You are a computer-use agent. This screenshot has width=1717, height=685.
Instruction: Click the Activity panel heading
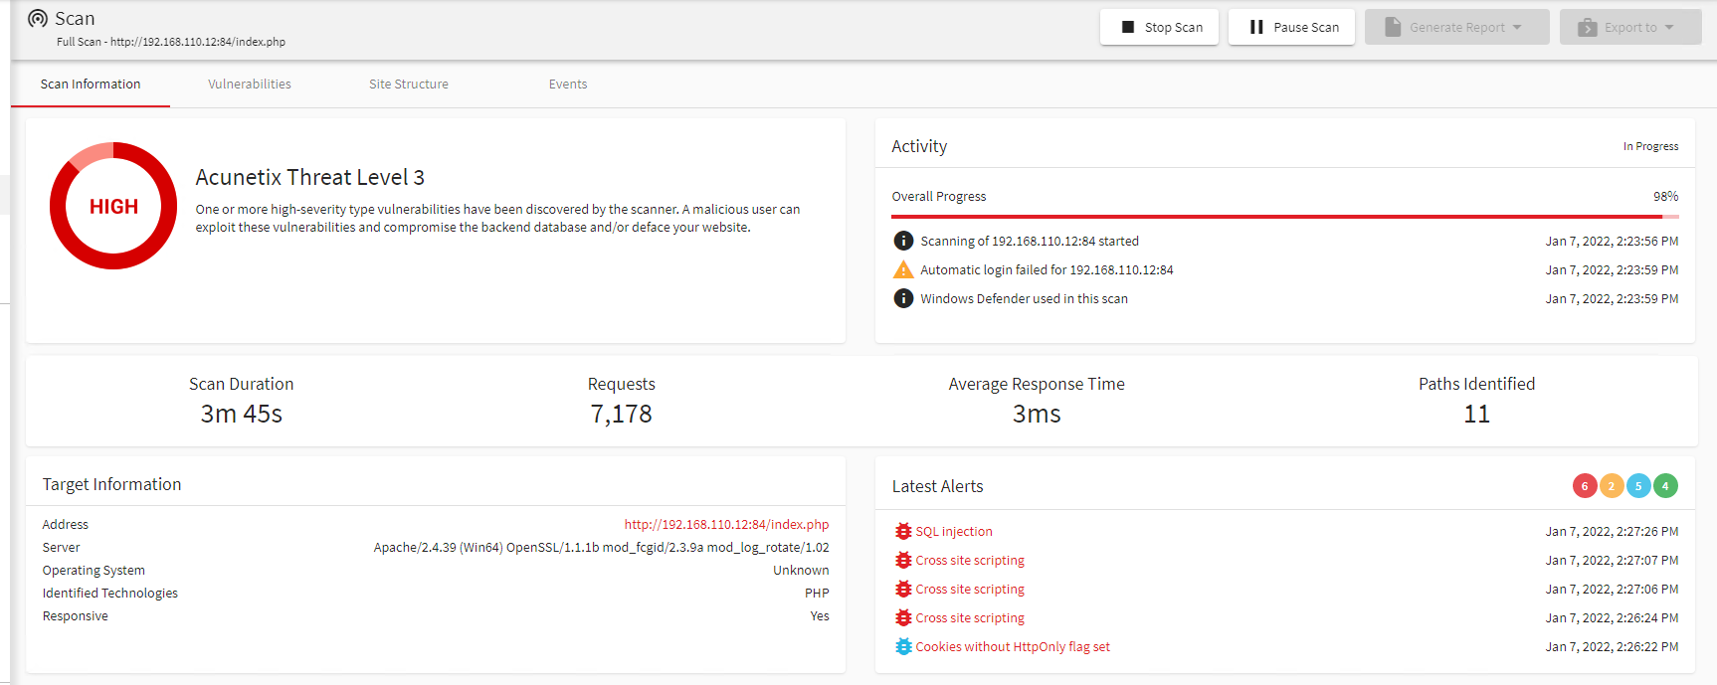pyautogui.click(x=919, y=146)
